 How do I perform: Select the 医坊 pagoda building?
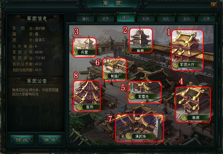click(87, 96)
